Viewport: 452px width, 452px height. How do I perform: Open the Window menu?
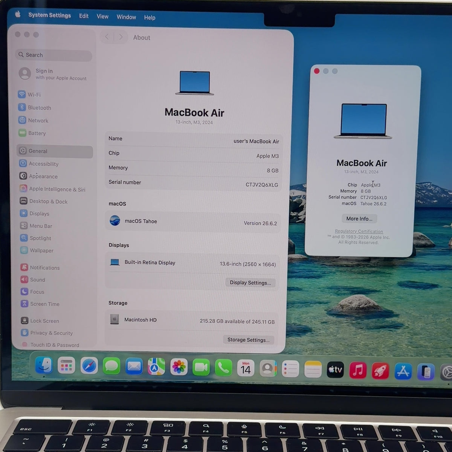coord(126,17)
